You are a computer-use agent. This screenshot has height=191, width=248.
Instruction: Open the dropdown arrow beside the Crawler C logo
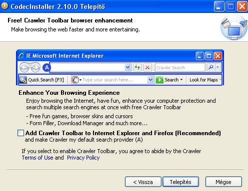click(80, 80)
